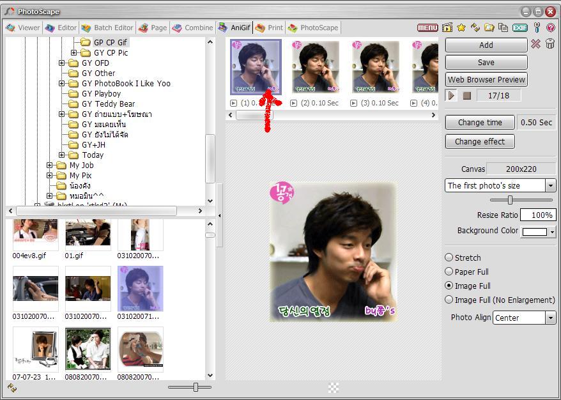The height and width of the screenshot is (400, 561).
Task: Expand the GY PhotoBook I Like Yoo folder
Action: pyautogui.click(x=61, y=83)
